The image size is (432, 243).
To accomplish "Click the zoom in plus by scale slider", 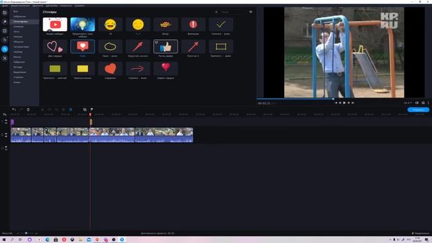I will pyautogui.click(x=36, y=234).
